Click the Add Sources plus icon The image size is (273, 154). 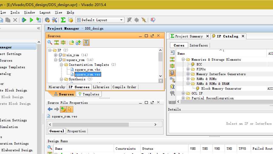[x=78, y=42]
